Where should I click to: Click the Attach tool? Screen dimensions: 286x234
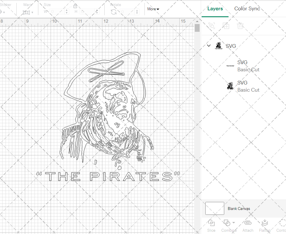[248, 226]
